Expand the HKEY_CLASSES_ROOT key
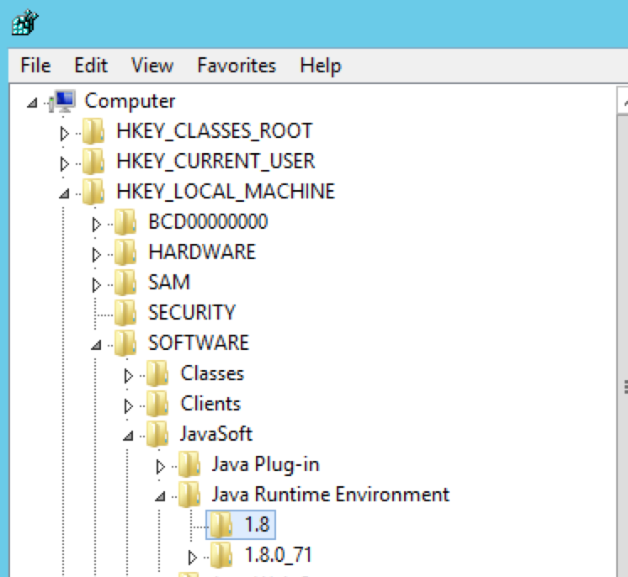 64,133
